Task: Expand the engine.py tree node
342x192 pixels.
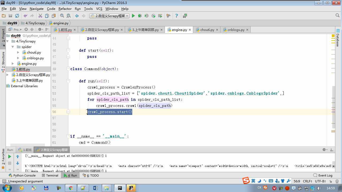Action: point(13,64)
